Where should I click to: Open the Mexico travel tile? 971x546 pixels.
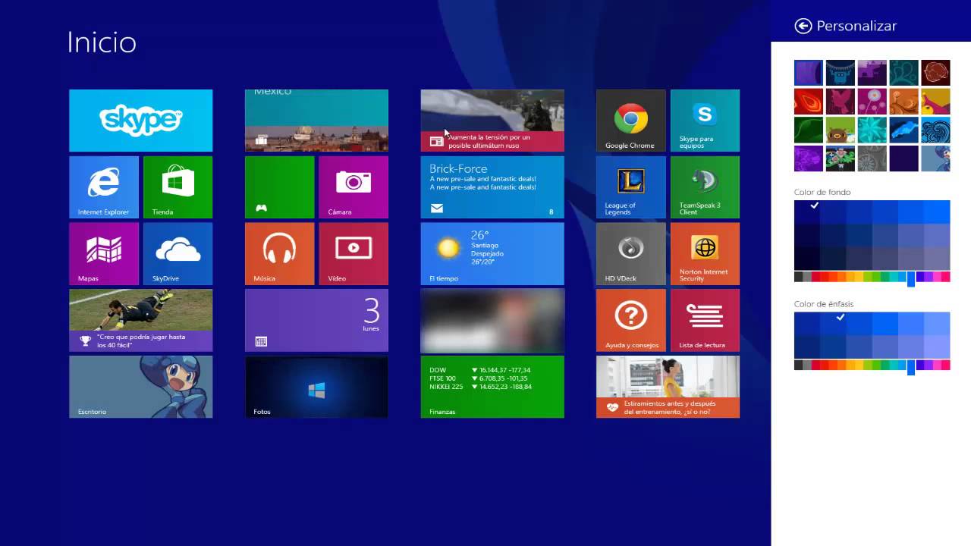pyautogui.click(x=316, y=121)
